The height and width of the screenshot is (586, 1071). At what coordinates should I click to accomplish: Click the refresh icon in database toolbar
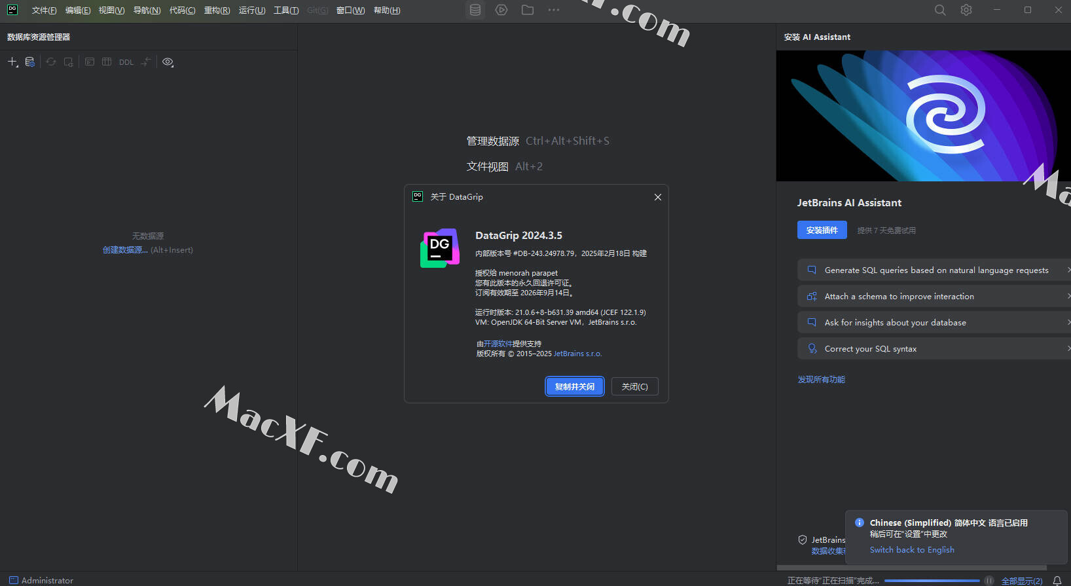51,62
